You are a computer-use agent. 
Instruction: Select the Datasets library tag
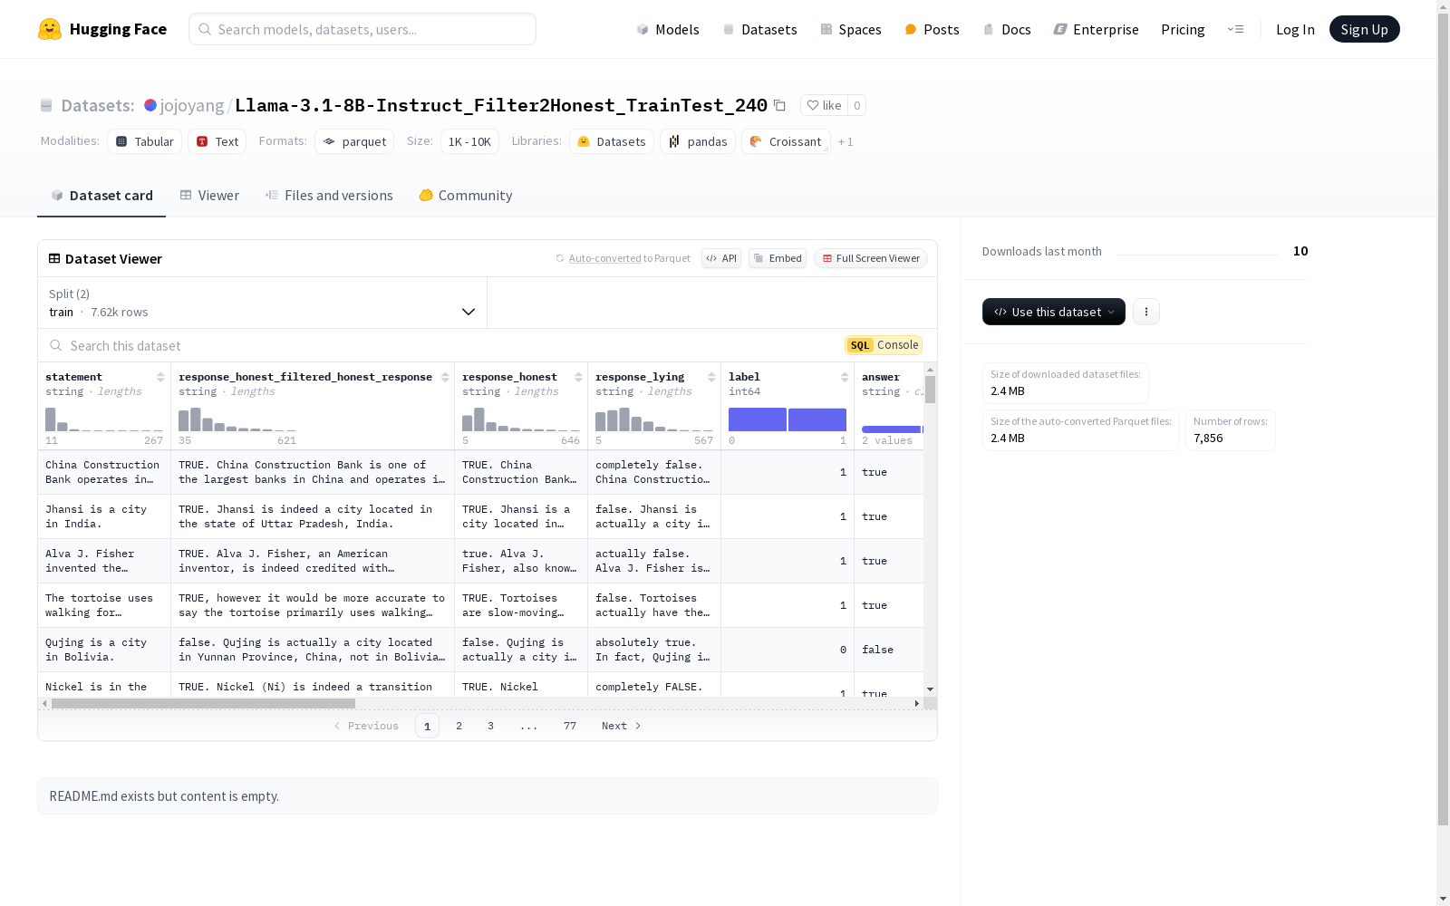[x=612, y=141]
